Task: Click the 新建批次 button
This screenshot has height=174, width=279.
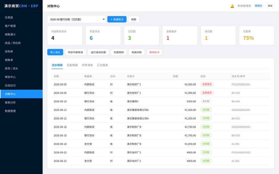Action: [117, 19]
